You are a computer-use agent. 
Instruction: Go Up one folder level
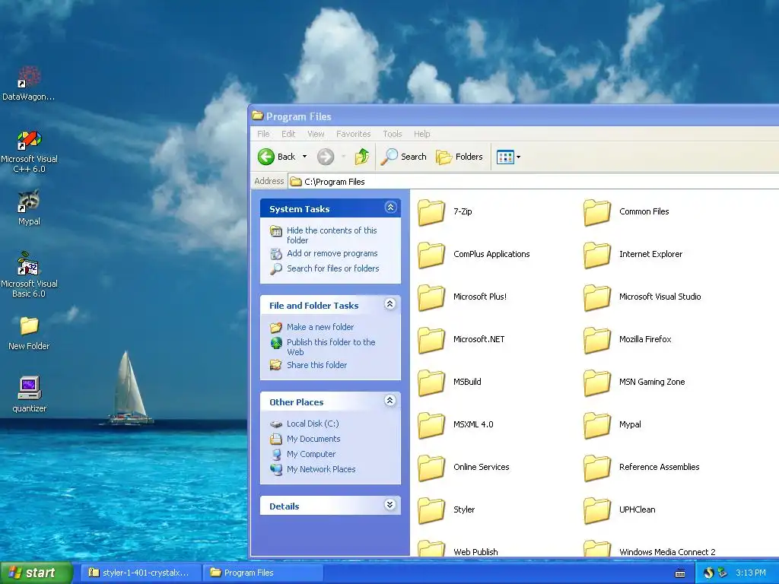tap(361, 157)
